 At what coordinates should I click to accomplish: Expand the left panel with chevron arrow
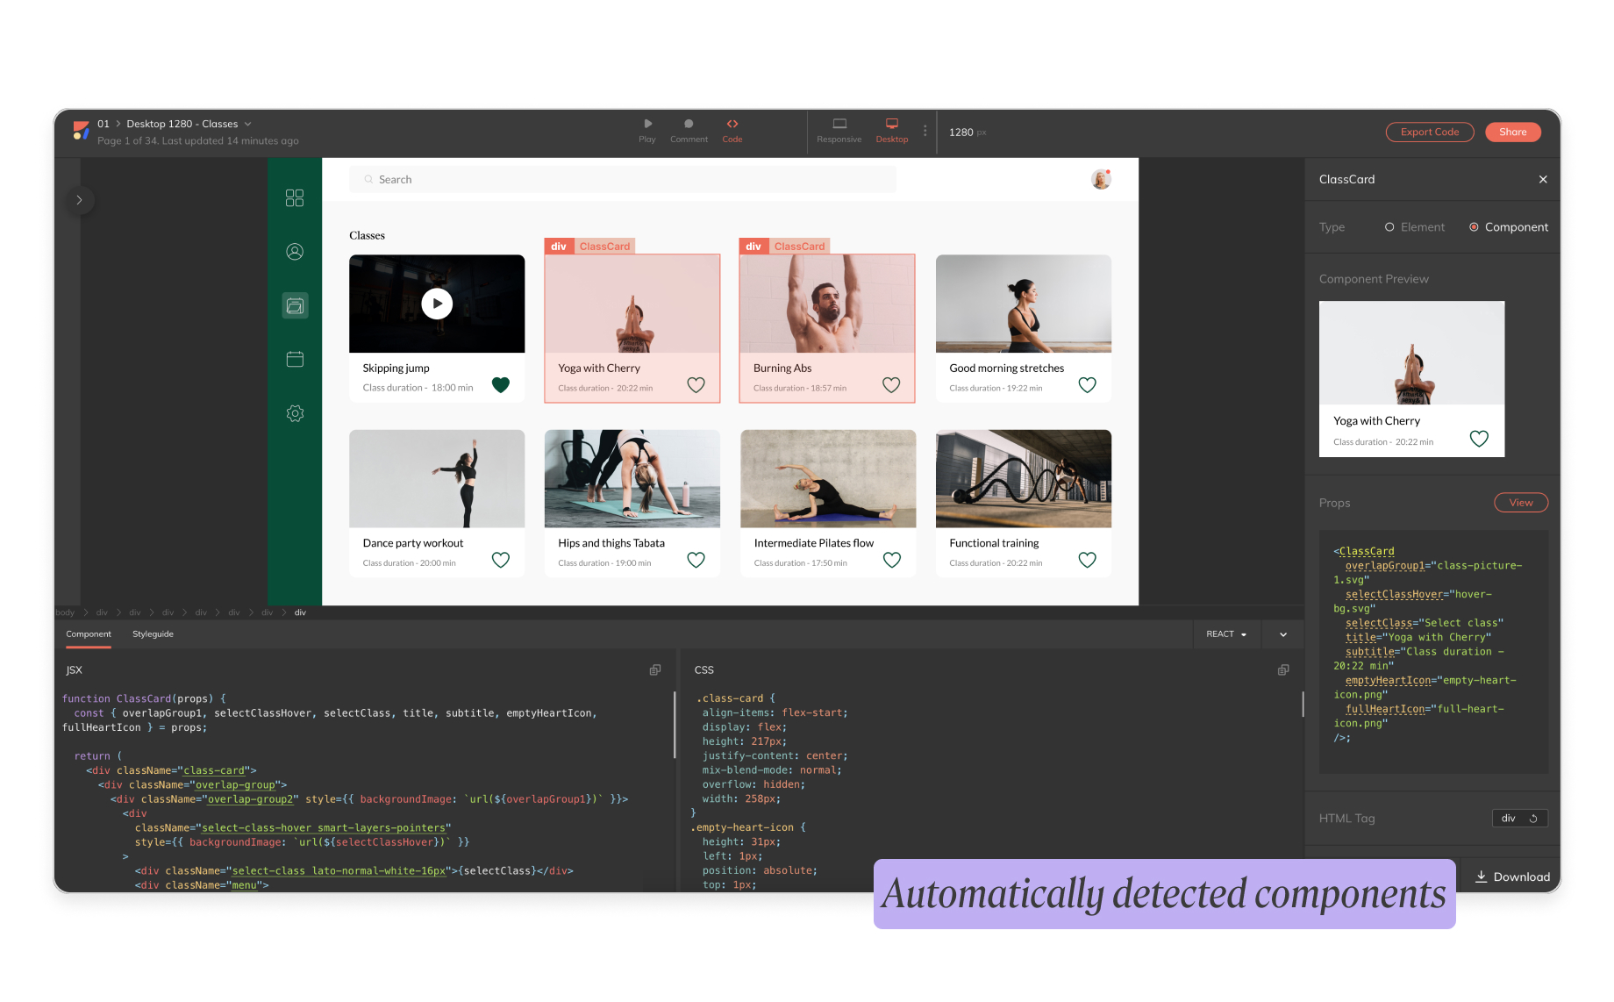[x=79, y=200]
